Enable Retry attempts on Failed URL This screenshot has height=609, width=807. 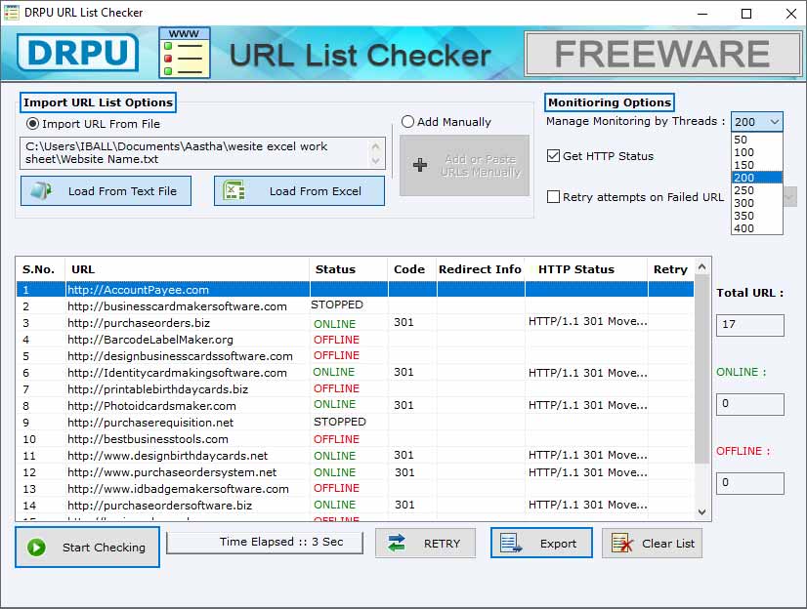[553, 197]
